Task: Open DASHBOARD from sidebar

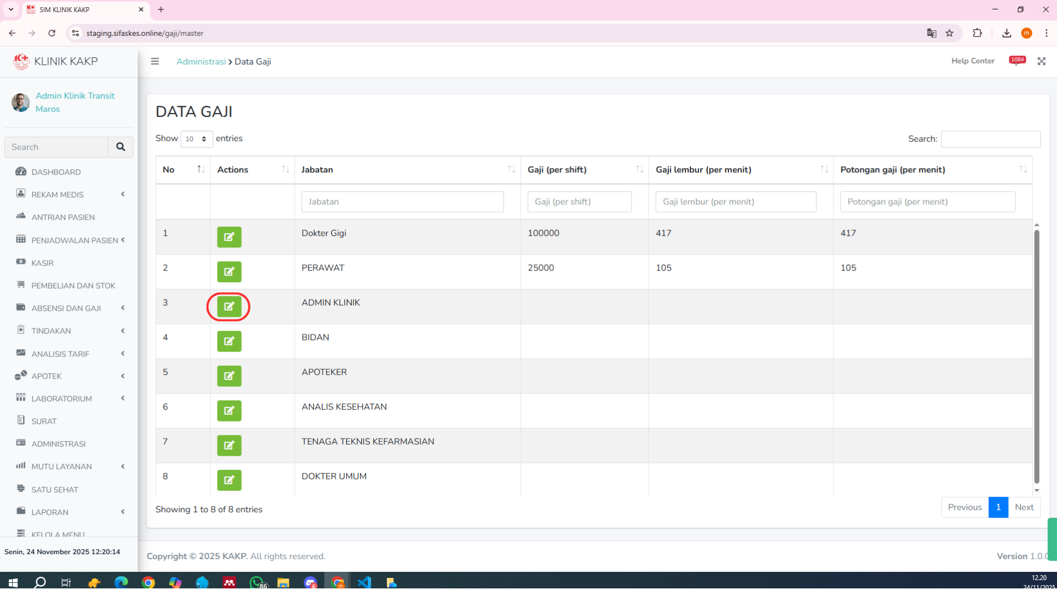Action: tap(56, 172)
